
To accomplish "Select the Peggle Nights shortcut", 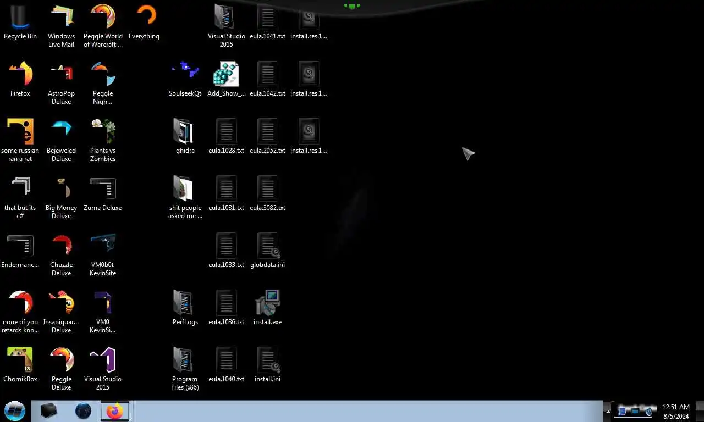I will [103, 84].
